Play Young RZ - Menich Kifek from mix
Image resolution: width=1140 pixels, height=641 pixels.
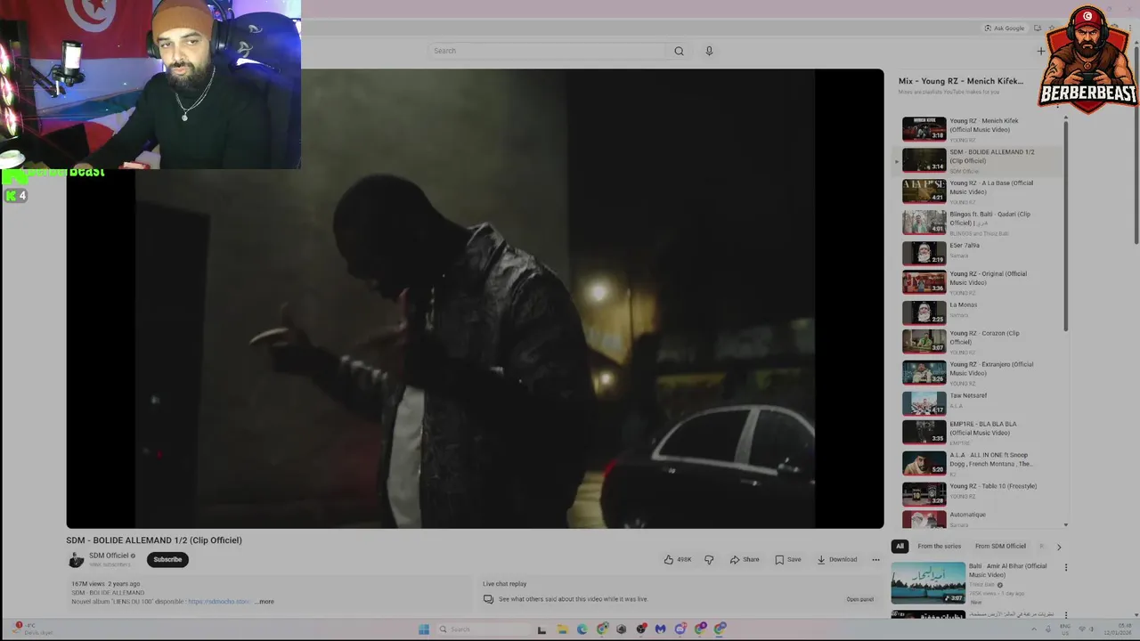(980, 129)
